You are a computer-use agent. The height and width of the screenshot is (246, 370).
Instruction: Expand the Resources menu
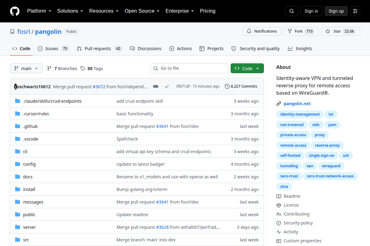click(104, 11)
